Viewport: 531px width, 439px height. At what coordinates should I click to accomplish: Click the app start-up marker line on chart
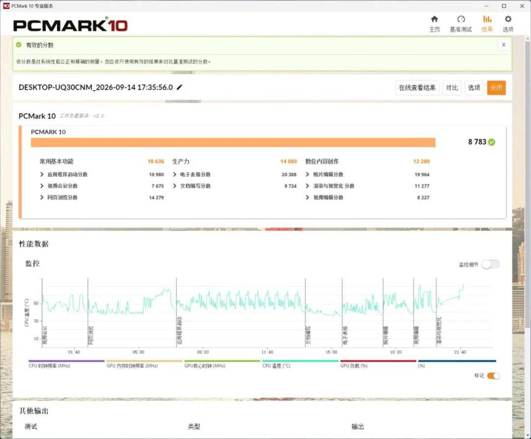177,312
